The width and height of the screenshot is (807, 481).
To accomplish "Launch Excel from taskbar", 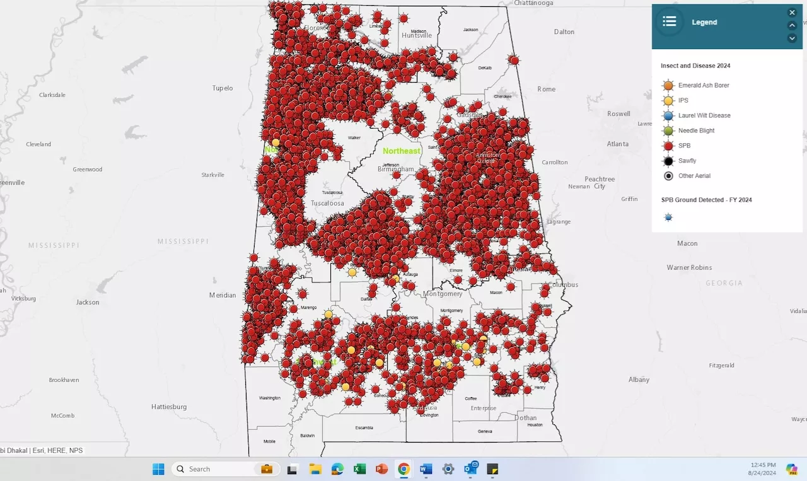I will 359,469.
